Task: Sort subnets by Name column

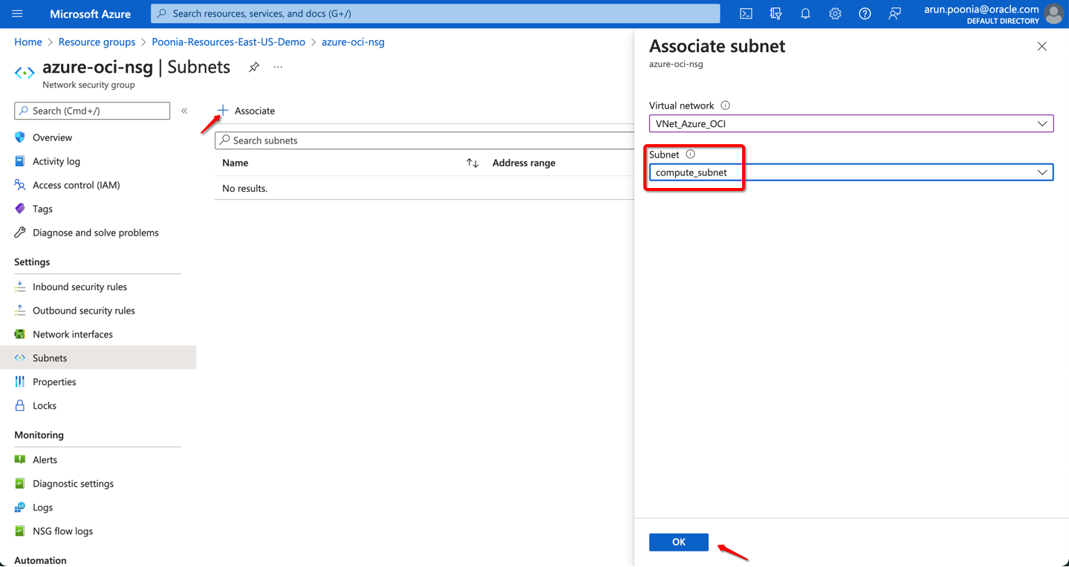Action: 472,163
